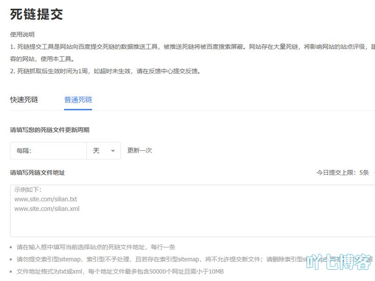375x281 pixels.
Task: Click the note 每行一条 under the textarea
Action: [x=96, y=247]
